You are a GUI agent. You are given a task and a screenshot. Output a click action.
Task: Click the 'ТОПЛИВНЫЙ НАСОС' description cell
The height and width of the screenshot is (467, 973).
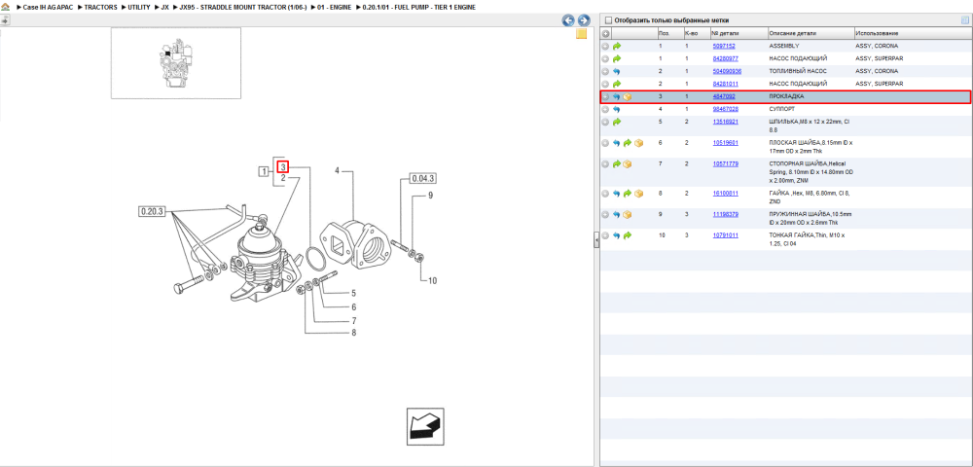point(798,71)
